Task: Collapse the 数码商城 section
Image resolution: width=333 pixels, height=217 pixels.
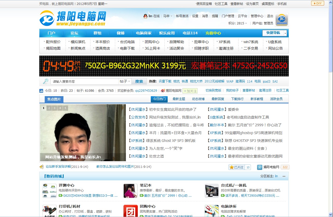Action: tap(284, 176)
